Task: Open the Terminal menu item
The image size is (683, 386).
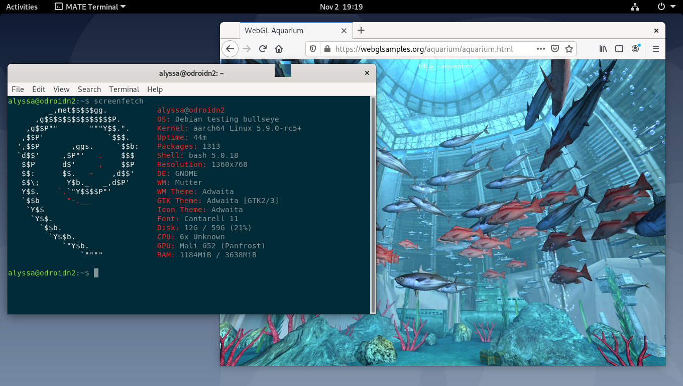Action: coord(124,89)
